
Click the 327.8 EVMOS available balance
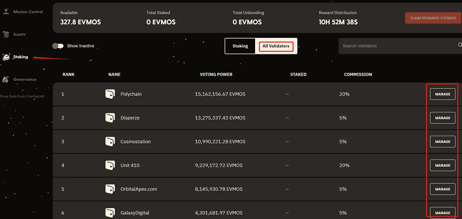click(x=81, y=22)
